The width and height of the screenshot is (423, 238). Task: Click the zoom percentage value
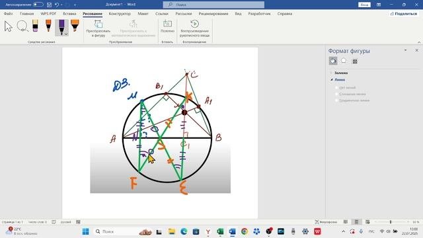click(416, 222)
